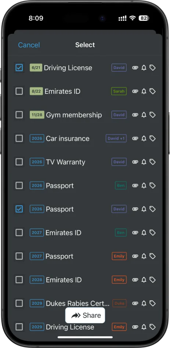Select the Dukes Rabies Cert checkbox
The image size is (170, 348).
(19, 303)
